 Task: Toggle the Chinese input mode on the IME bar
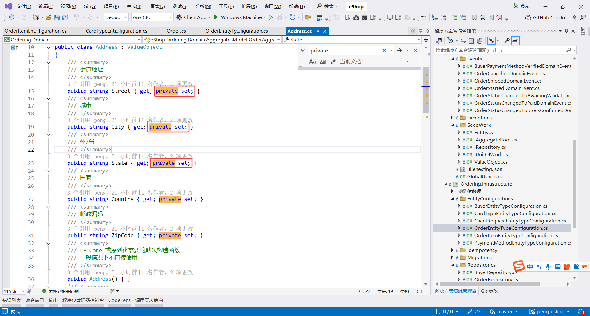(530, 267)
